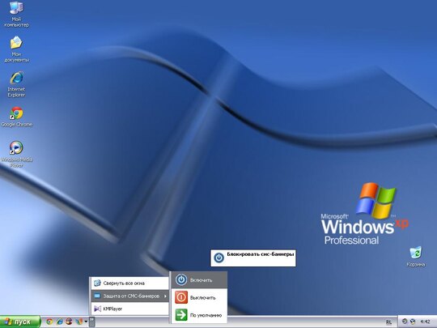Click the second system tray shield icon
Viewport: 437px width, 328px height.
413,322
